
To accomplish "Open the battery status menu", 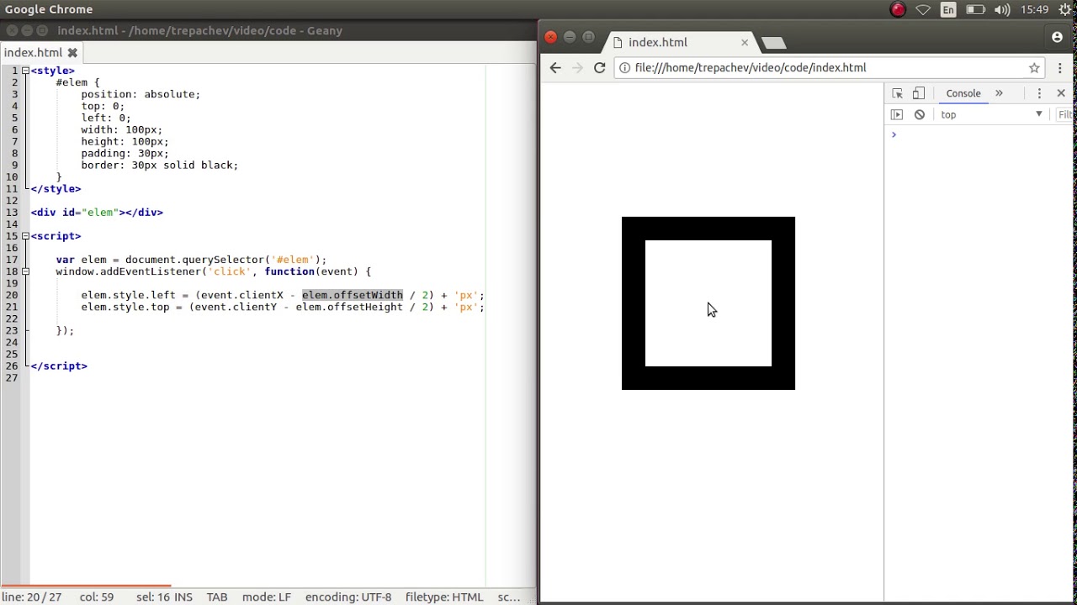I will pos(975,10).
